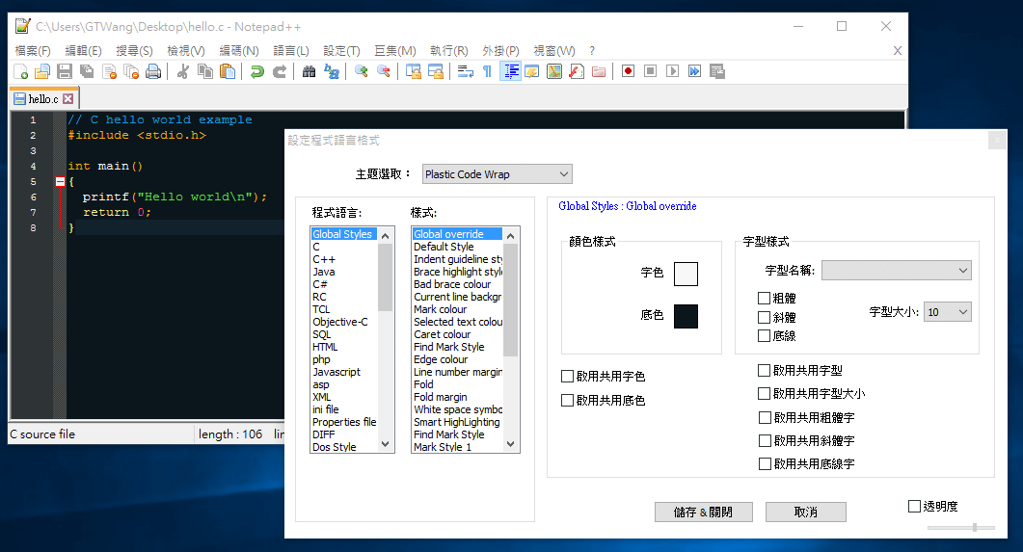Viewport: 1023px width, 552px height.
Task: Toggle Show All Characters pilcrow icon
Action: click(x=487, y=71)
